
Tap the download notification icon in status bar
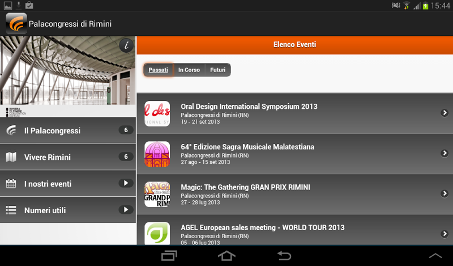(19, 5)
